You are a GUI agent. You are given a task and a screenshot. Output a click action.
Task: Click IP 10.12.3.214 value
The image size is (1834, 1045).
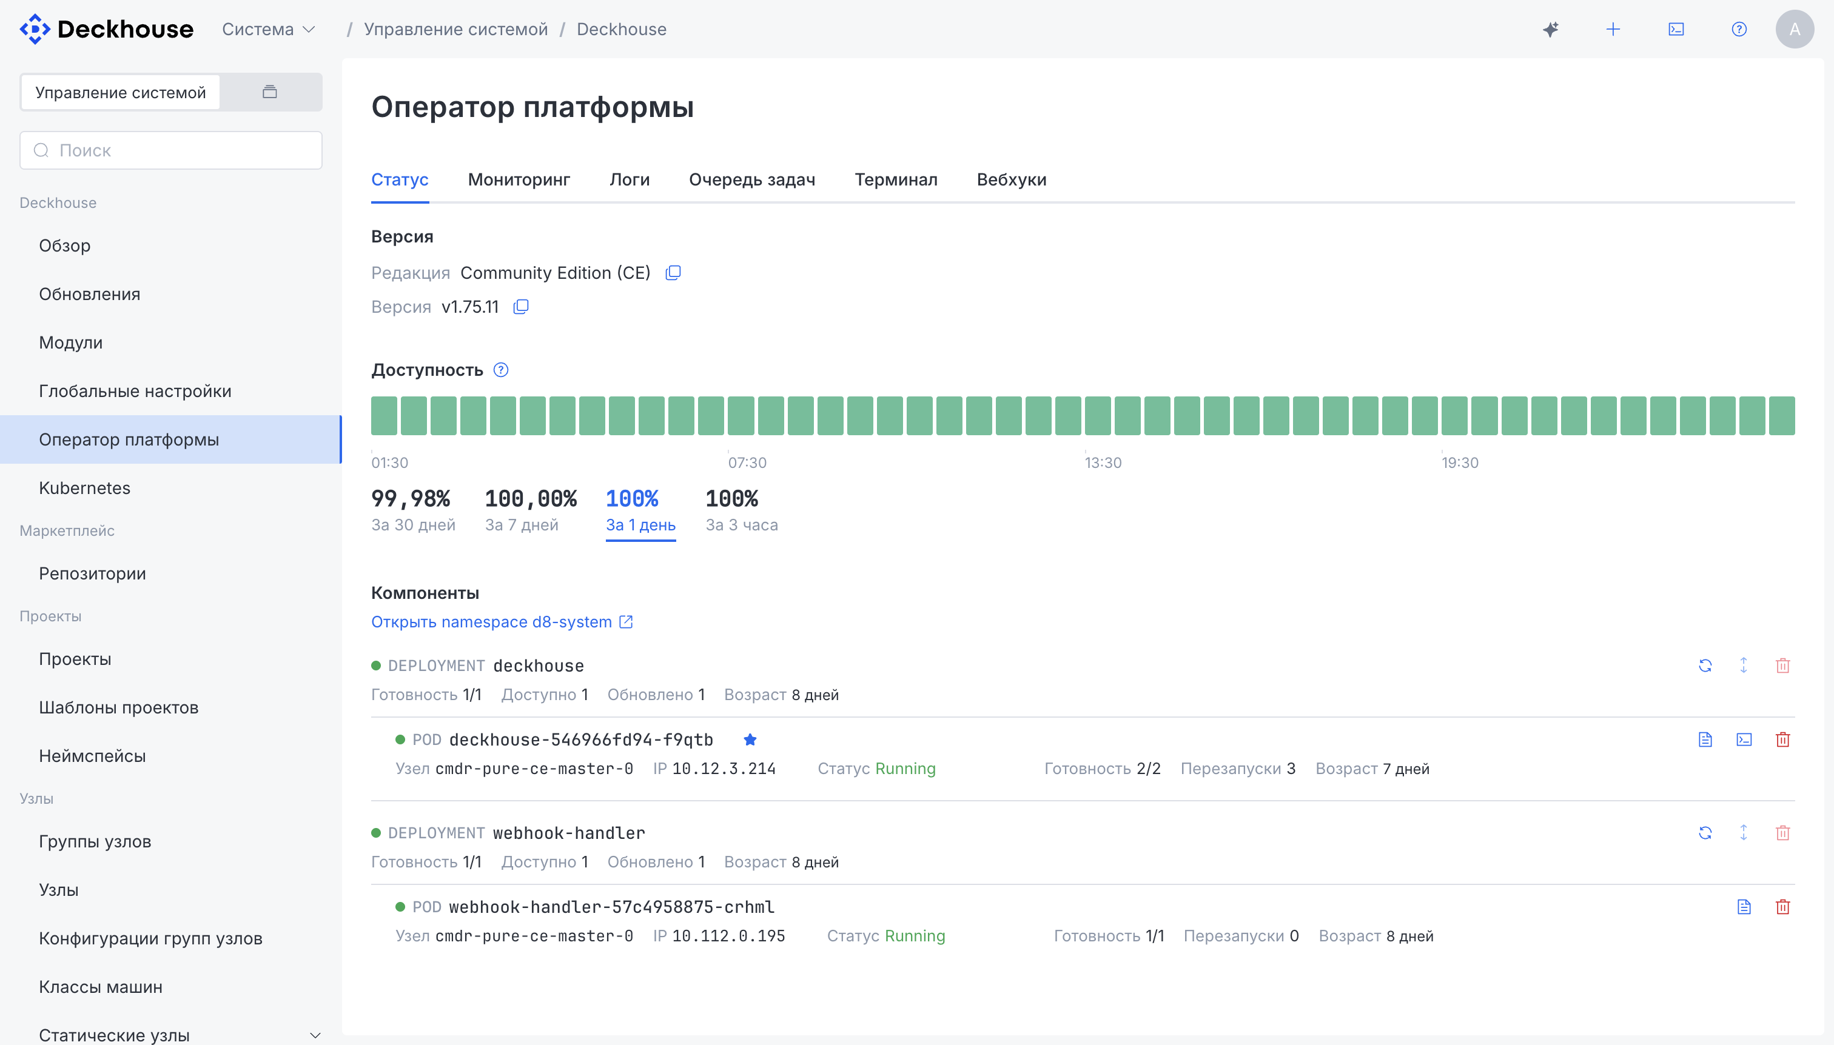[x=724, y=769]
